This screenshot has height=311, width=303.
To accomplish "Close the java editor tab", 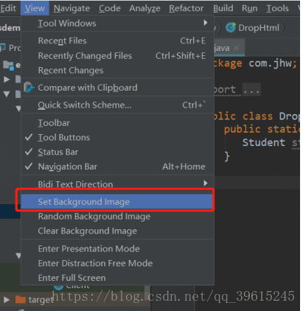I will point(237,48).
